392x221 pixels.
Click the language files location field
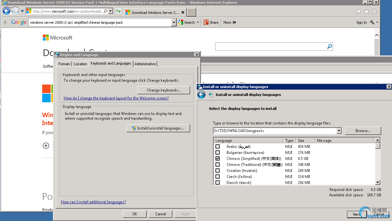275,131
